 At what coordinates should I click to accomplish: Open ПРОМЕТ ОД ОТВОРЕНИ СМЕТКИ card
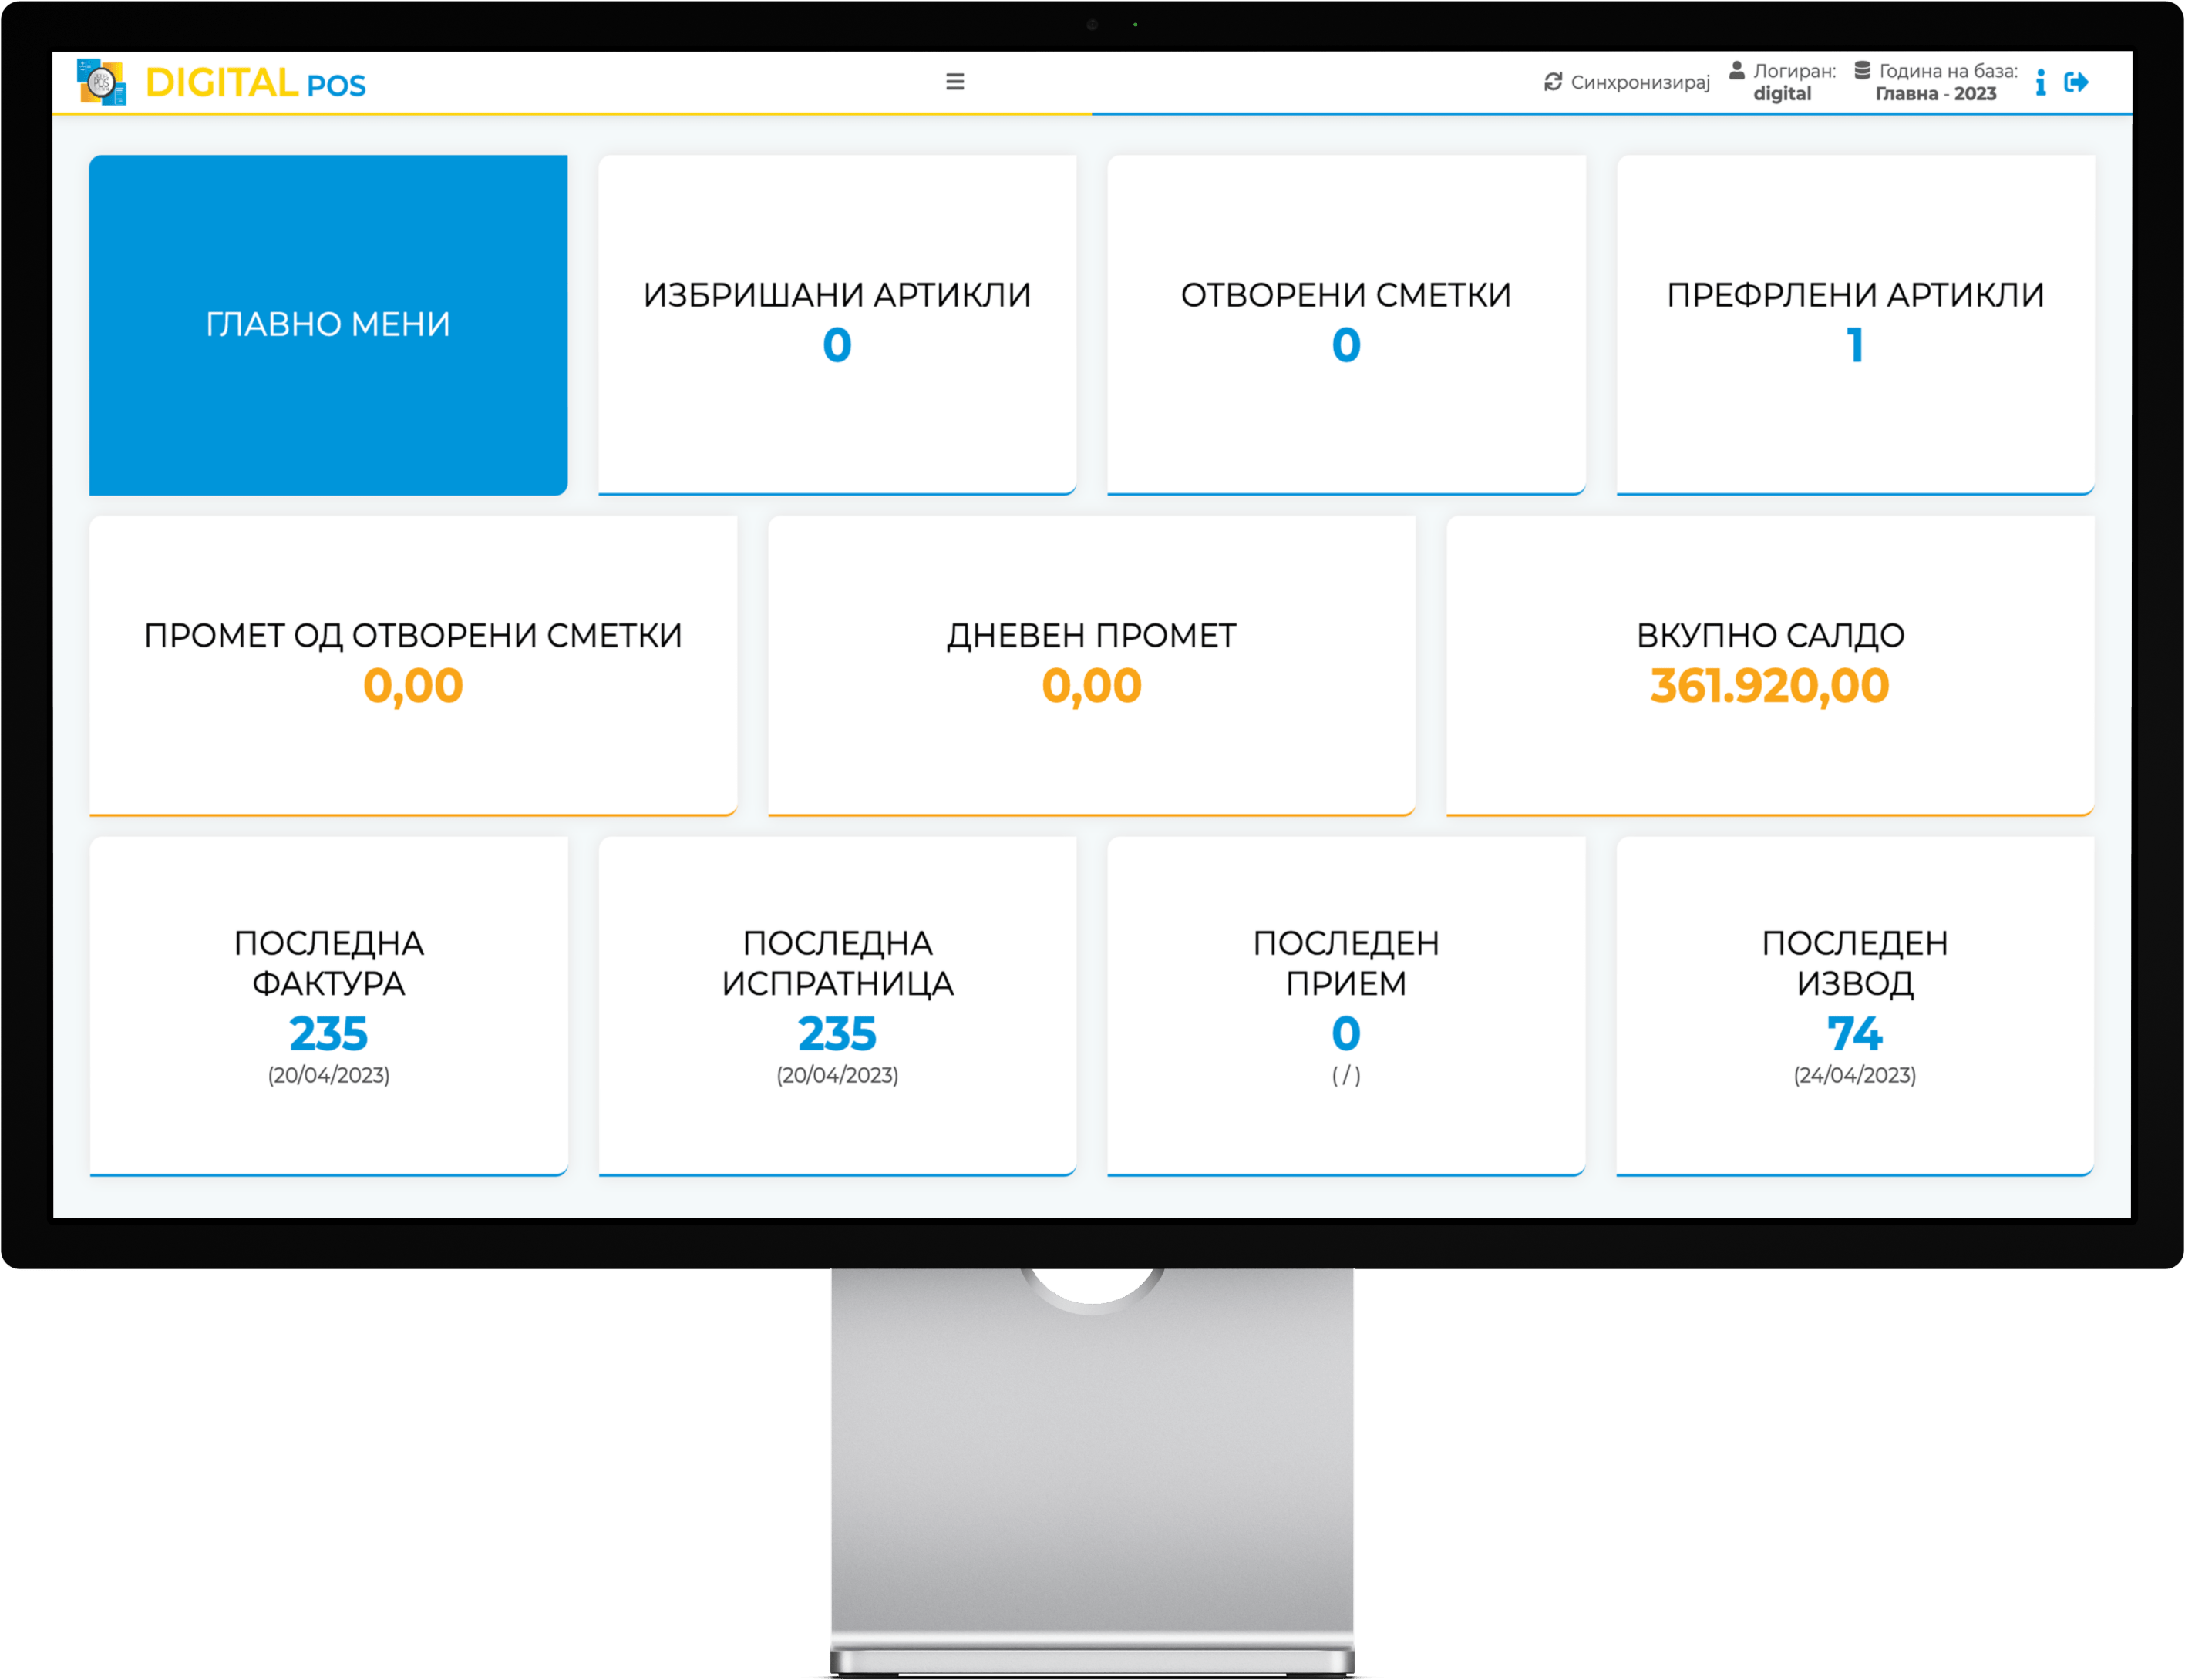(413, 666)
